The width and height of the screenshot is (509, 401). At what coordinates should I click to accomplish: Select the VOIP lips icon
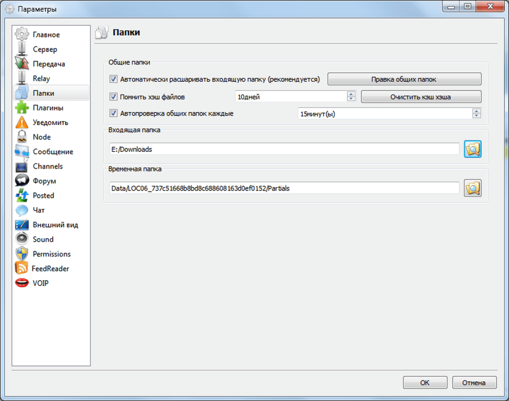click(22, 283)
